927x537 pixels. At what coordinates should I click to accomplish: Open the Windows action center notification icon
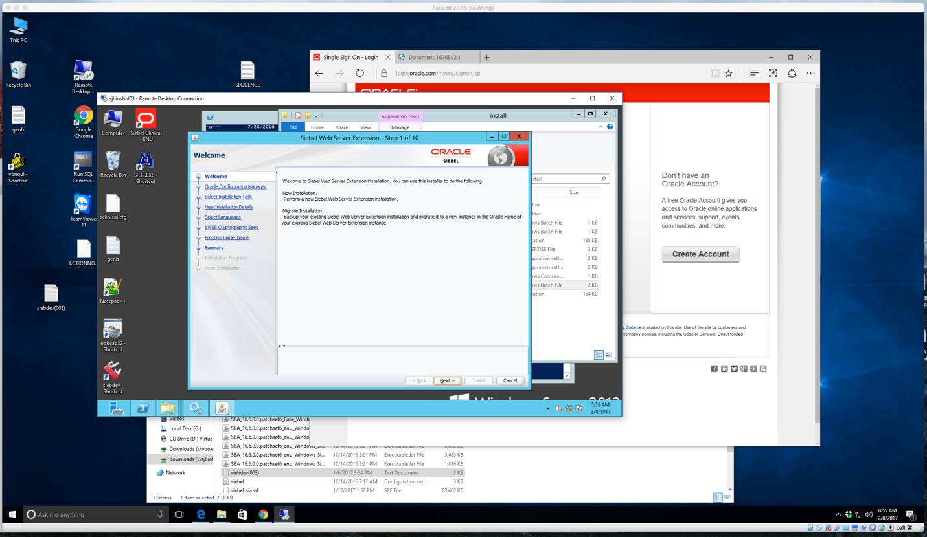coord(911,514)
